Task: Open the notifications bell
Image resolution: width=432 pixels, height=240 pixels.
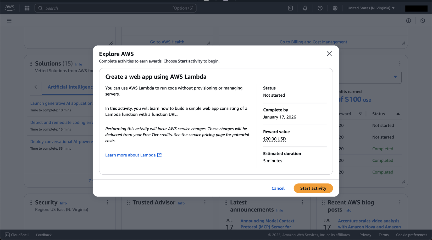Action: 305,8
